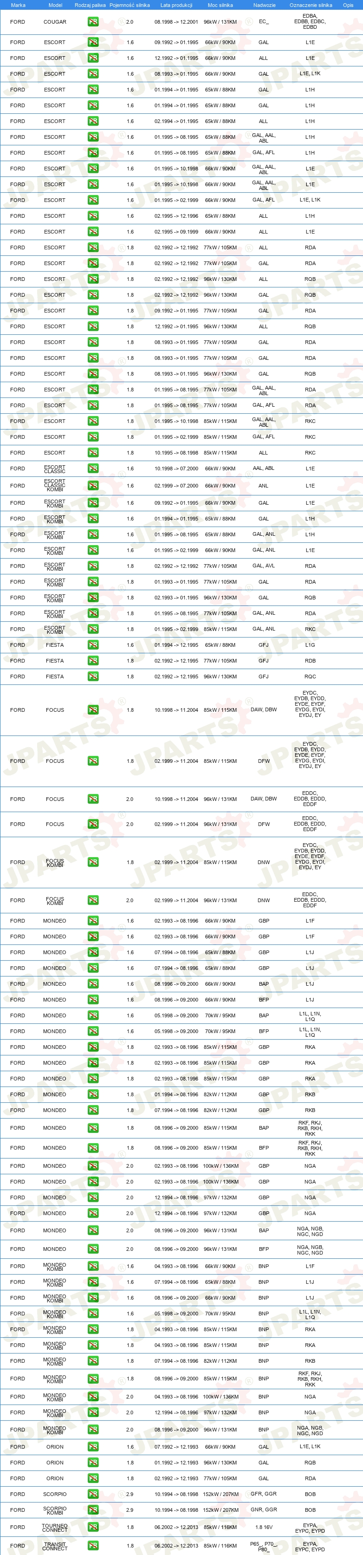363x1555 pixels.
Task: Click the fuel icon for FOCUS 1.8 DAW, DBW
Action: pos(93,710)
